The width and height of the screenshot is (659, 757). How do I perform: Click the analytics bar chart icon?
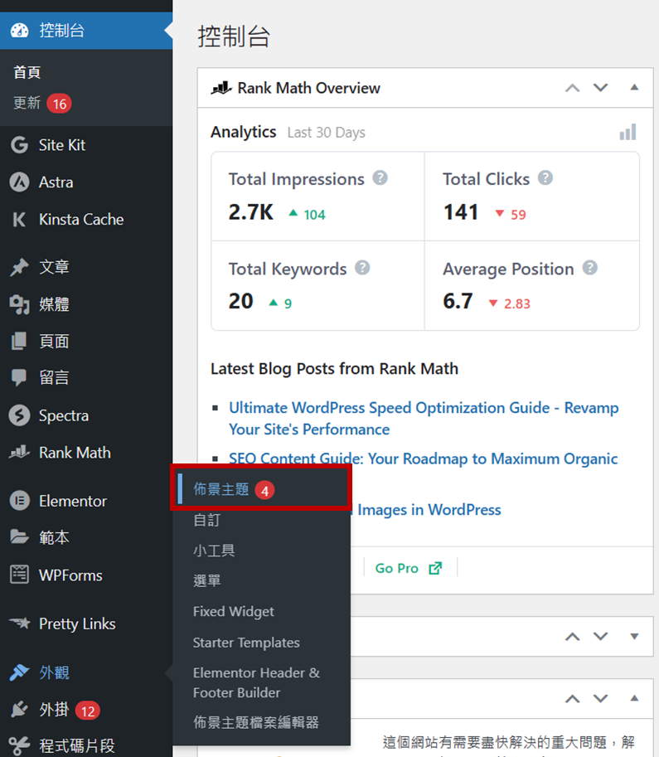coord(628,133)
